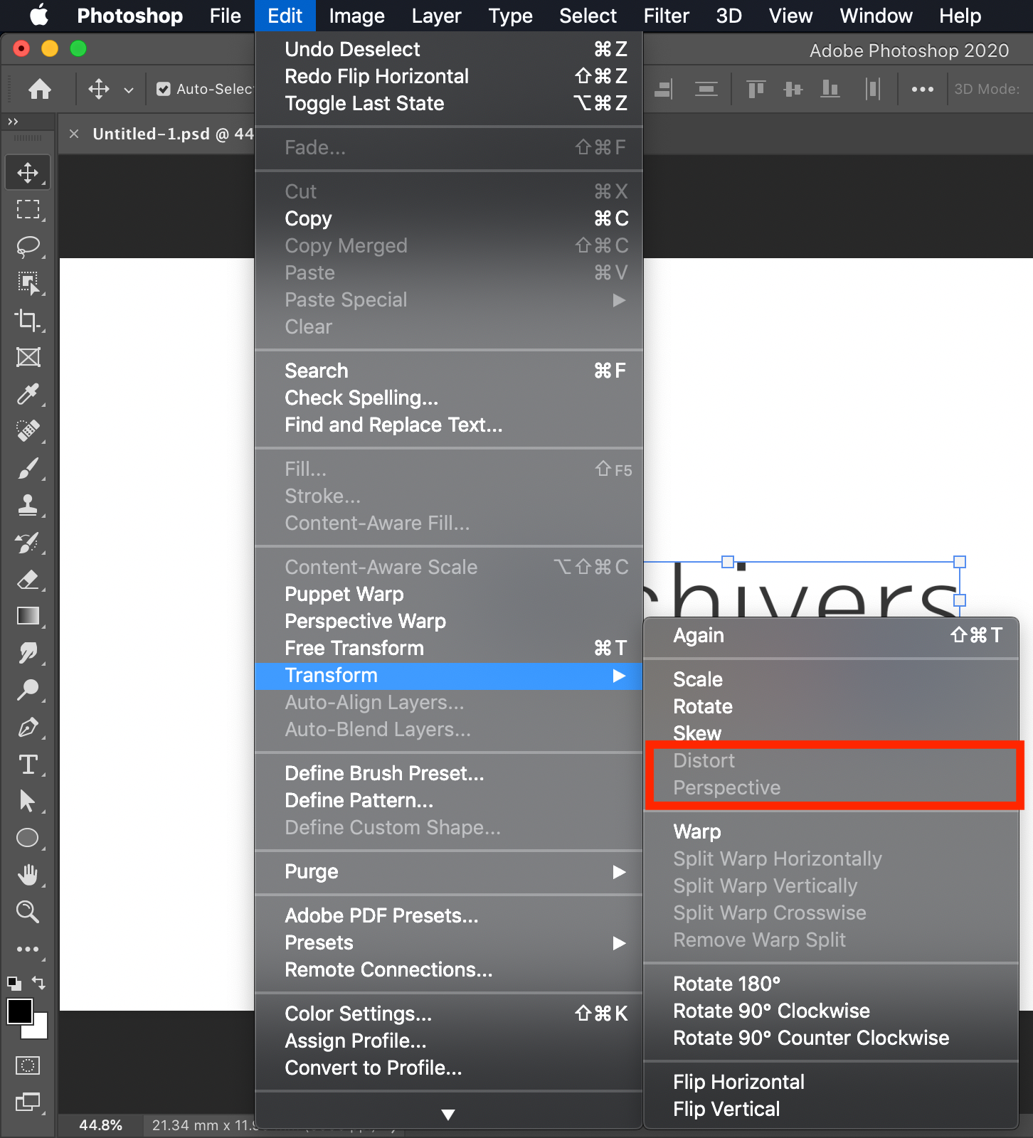Open the Layer menu
Image resolution: width=1033 pixels, height=1138 pixels.
436,16
